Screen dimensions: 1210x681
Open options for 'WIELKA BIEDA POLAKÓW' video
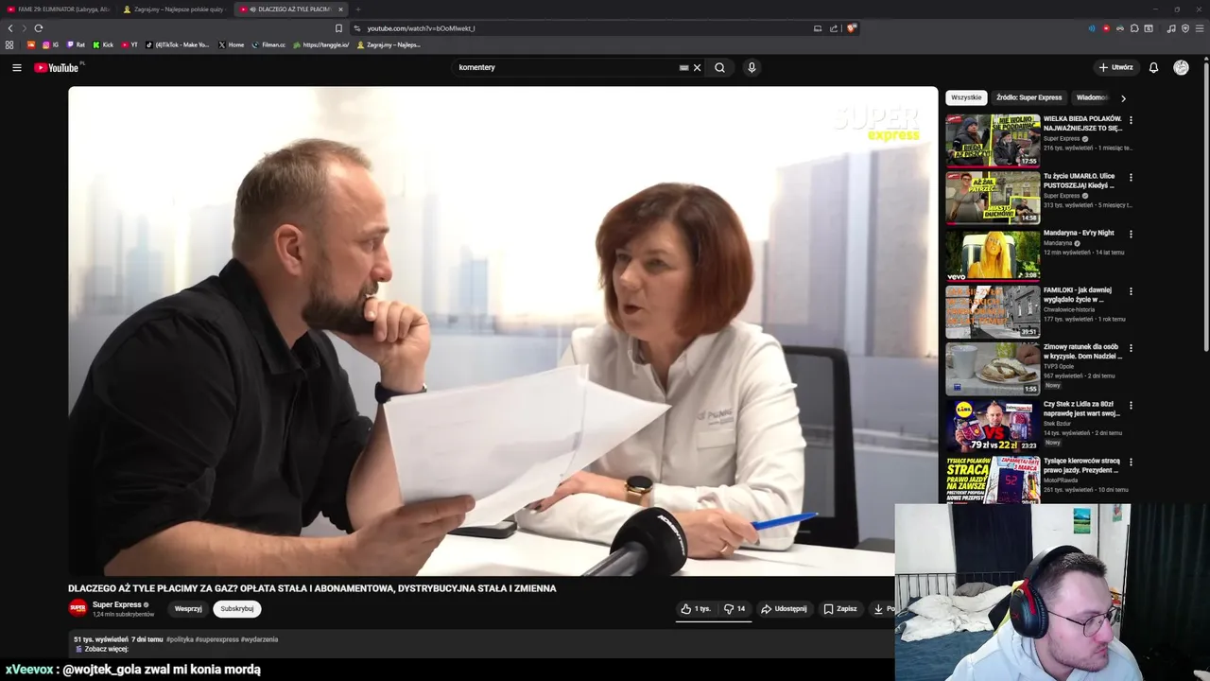[x=1131, y=120]
